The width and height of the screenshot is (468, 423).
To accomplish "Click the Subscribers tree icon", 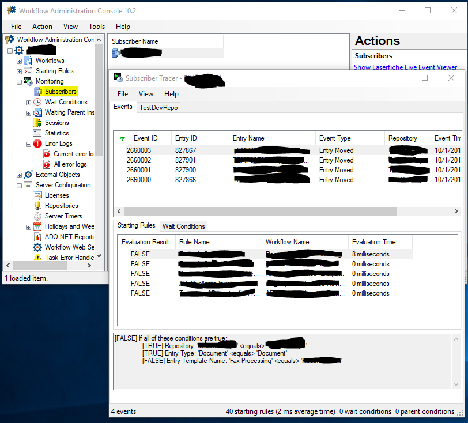I will (37, 92).
